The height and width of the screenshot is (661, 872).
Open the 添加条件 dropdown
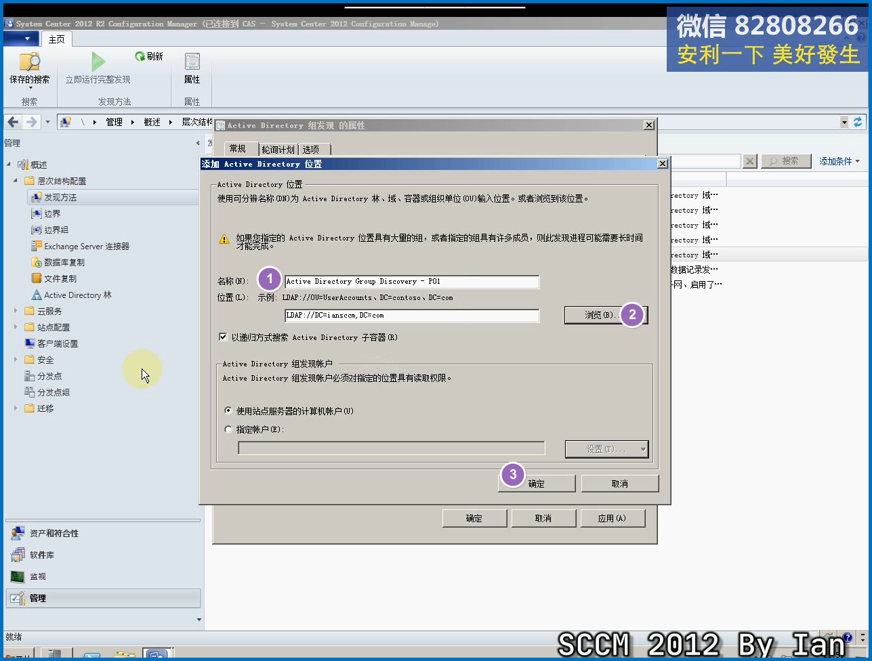pos(839,161)
